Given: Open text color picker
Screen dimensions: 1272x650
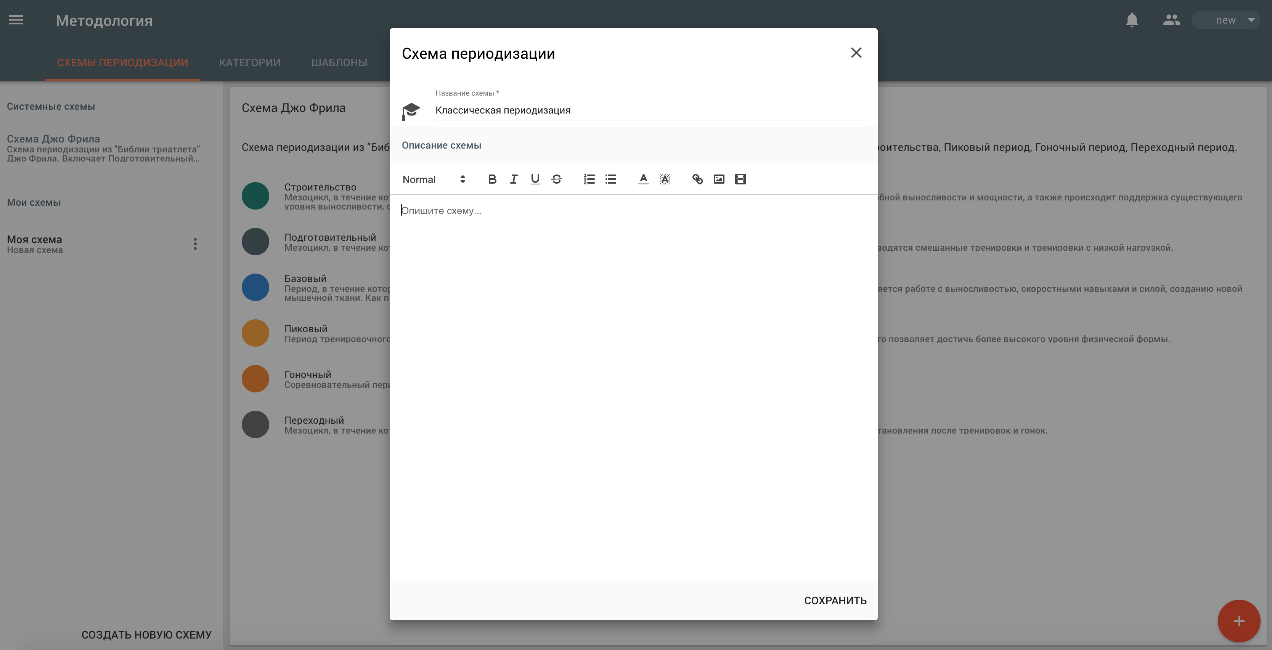Looking at the screenshot, I should [x=642, y=178].
